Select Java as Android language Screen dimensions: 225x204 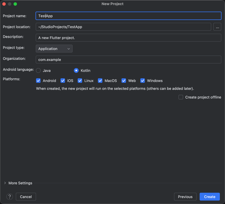click(38, 71)
